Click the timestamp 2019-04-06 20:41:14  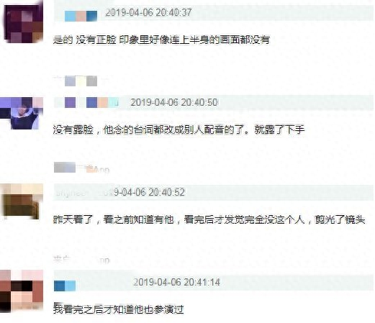pyautogui.click(x=176, y=282)
